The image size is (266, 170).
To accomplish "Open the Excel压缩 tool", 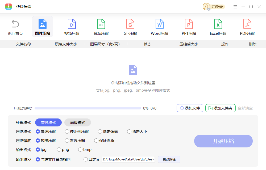I will pos(218,27).
